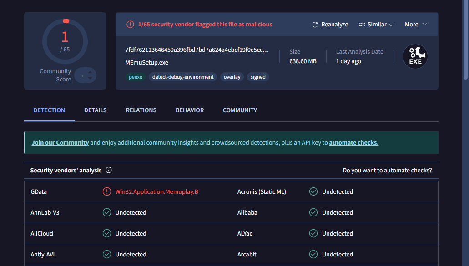Image resolution: width=469 pixels, height=266 pixels.
Task: Open the More dropdown menu
Action: pyautogui.click(x=416, y=24)
